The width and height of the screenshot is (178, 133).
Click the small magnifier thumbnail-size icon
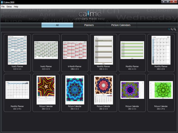coord(169,29)
